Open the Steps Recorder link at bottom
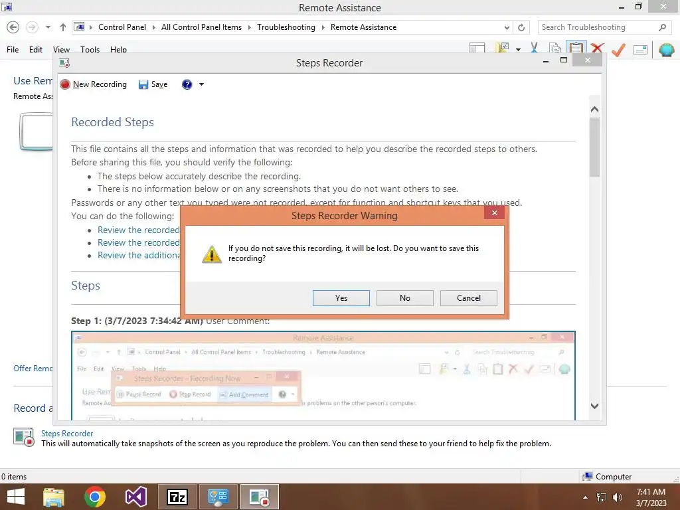The image size is (680, 510). click(67, 433)
